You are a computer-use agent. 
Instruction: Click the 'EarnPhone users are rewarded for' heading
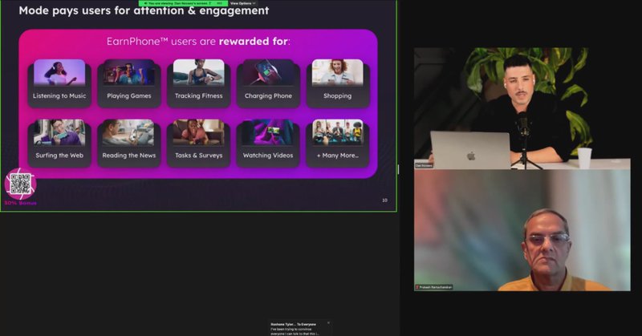tap(198, 42)
